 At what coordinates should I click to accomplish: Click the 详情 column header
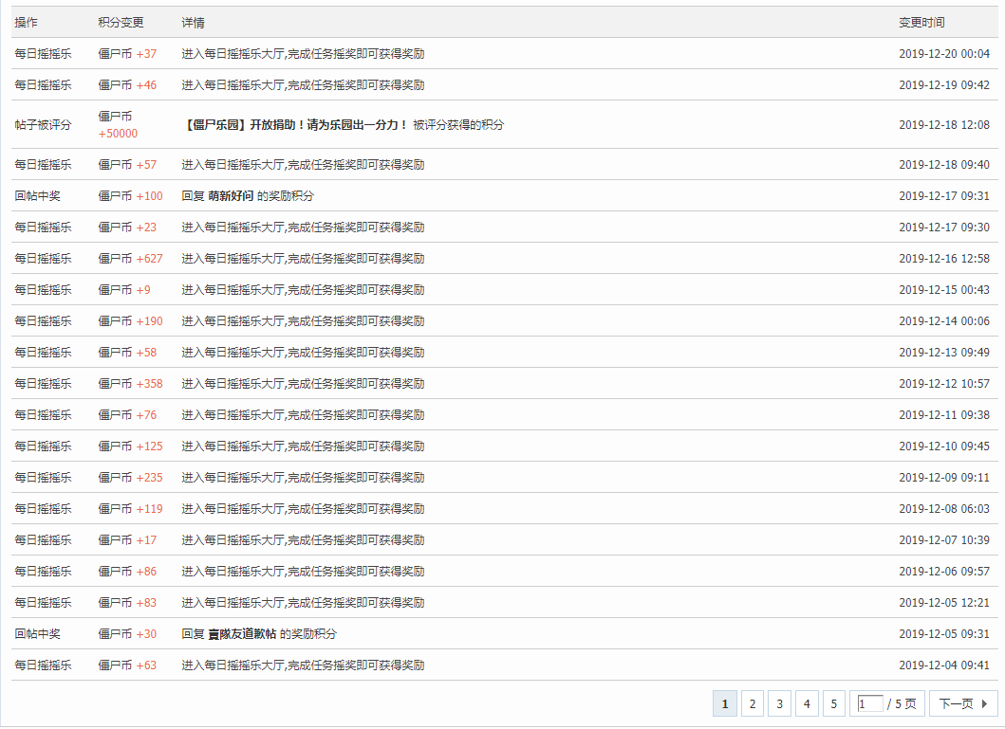click(193, 23)
